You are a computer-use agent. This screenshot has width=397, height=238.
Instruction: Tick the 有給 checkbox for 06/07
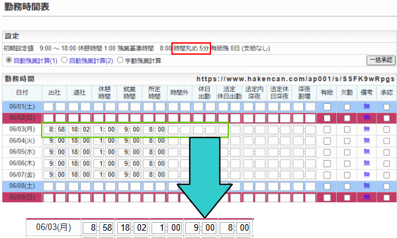(327, 175)
